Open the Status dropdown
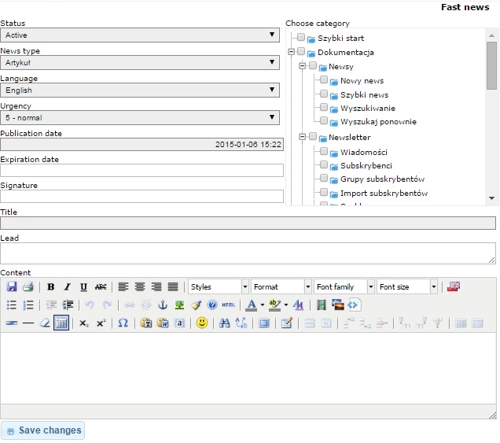500x443 pixels. pos(140,35)
